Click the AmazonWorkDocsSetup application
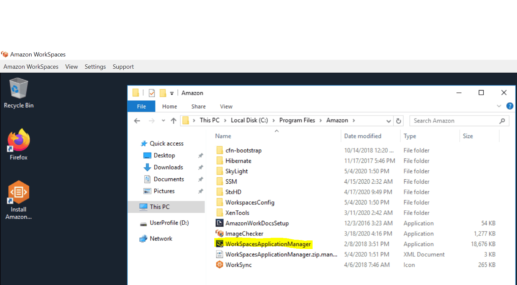Image resolution: width=517 pixels, height=285 pixels. point(257,223)
